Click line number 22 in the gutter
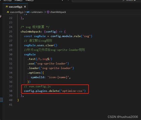 [11, 18]
